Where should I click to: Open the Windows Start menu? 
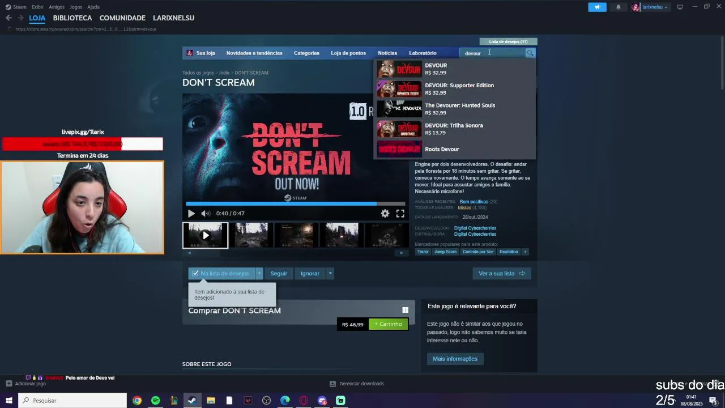click(8, 401)
